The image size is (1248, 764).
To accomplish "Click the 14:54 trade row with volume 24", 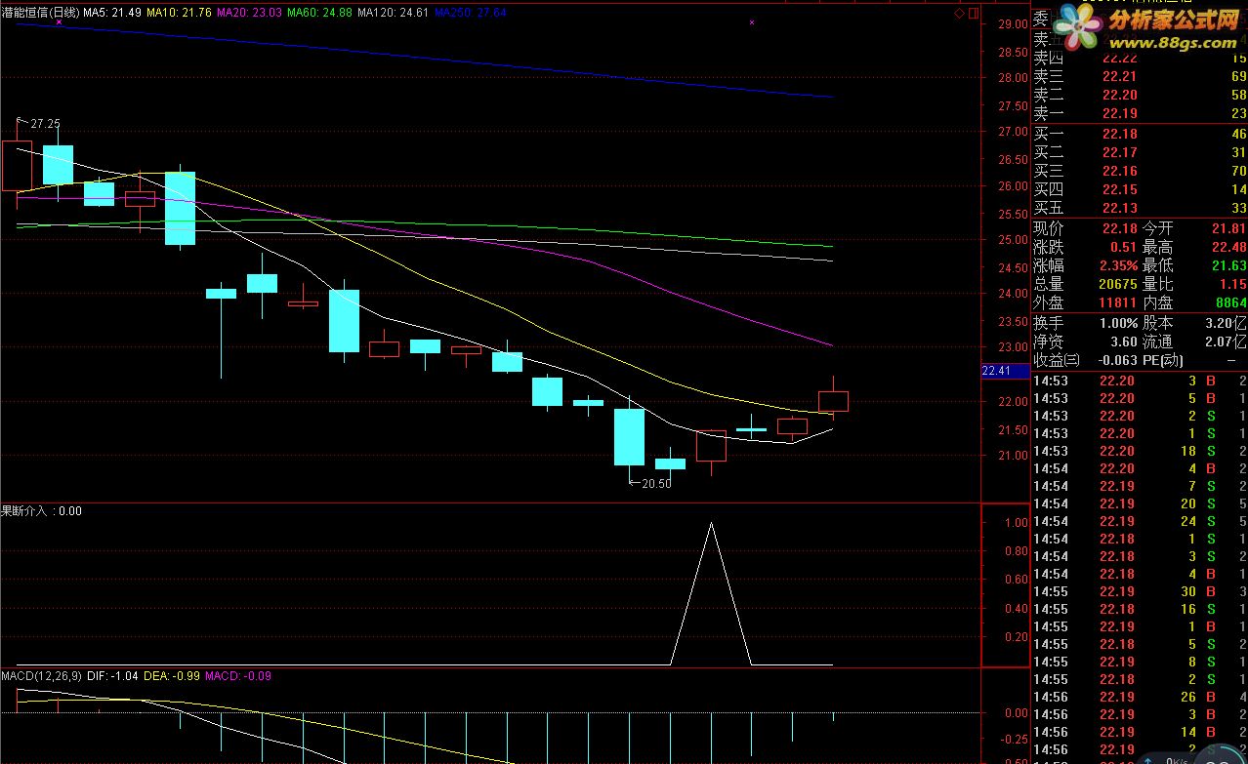I will click(1140, 521).
